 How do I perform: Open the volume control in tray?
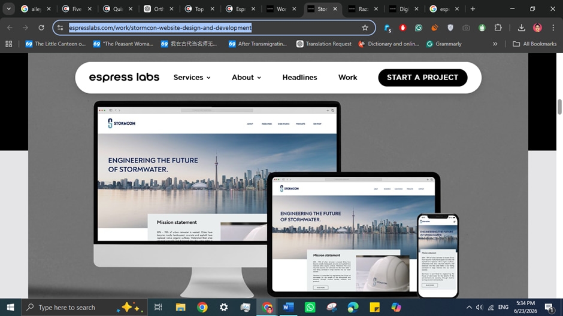[479, 307]
